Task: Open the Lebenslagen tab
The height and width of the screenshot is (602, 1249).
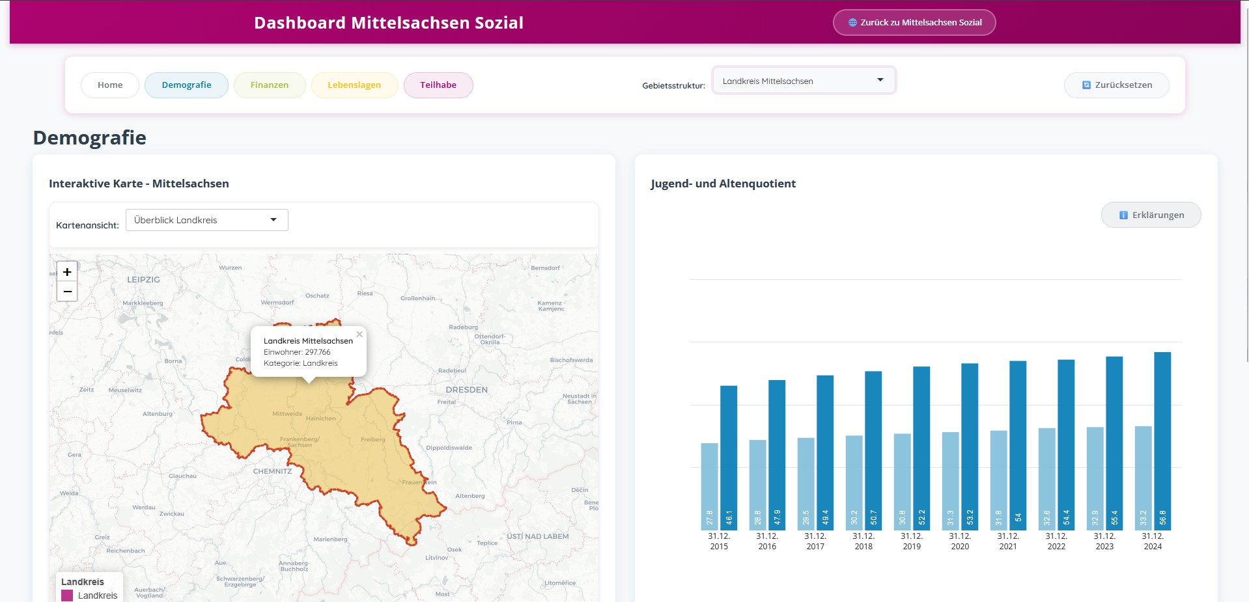Action: (x=354, y=85)
